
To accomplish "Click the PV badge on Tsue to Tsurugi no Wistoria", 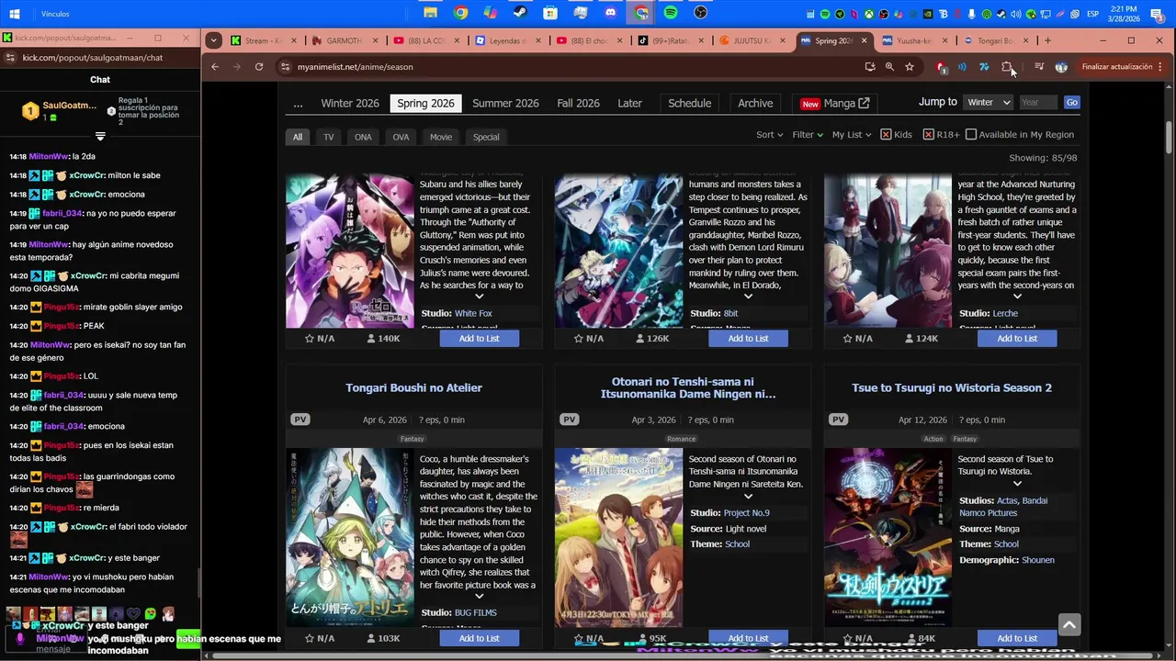I will pos(838,420).
